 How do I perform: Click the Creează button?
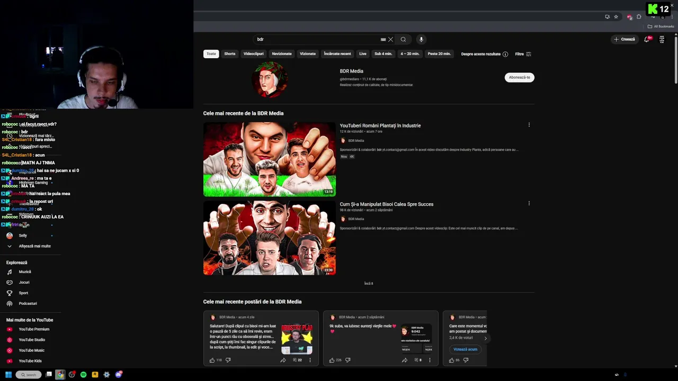pos(625,39)
